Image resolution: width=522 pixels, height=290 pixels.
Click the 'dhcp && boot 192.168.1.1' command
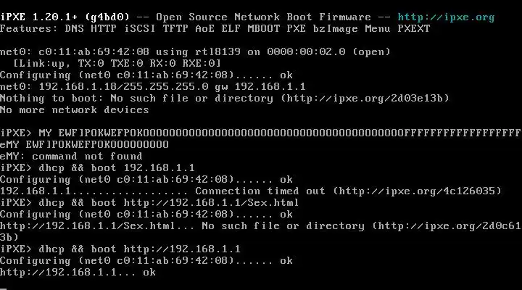click(117, 167)
